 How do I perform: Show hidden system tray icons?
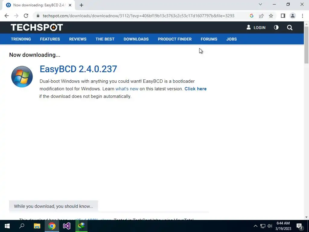pos(255,226)
